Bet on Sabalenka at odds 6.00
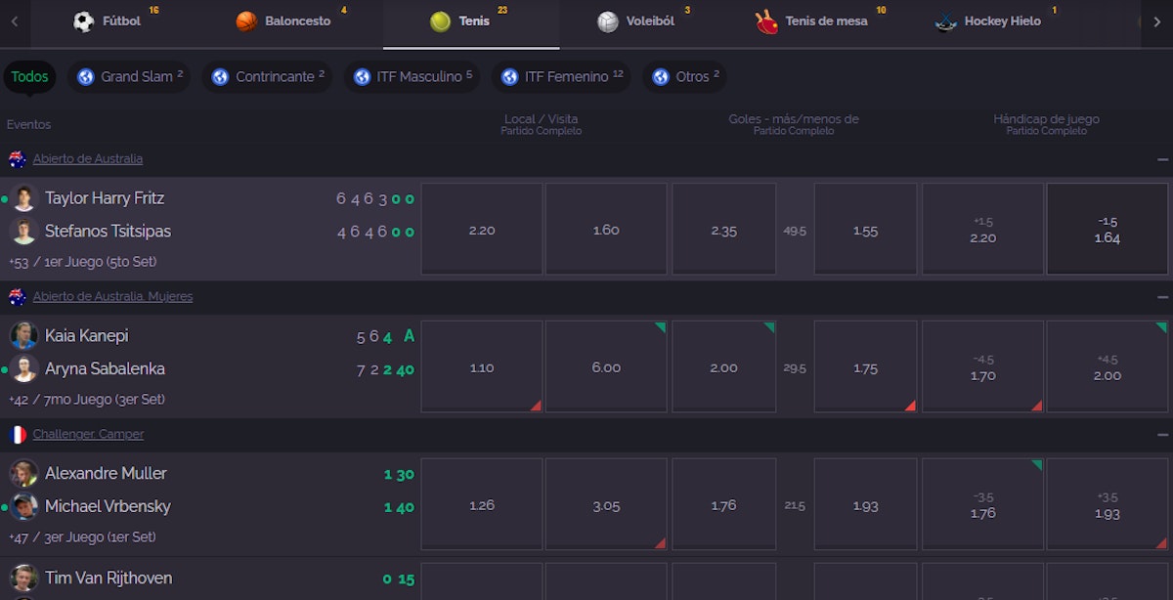 (x=606, y=367)
